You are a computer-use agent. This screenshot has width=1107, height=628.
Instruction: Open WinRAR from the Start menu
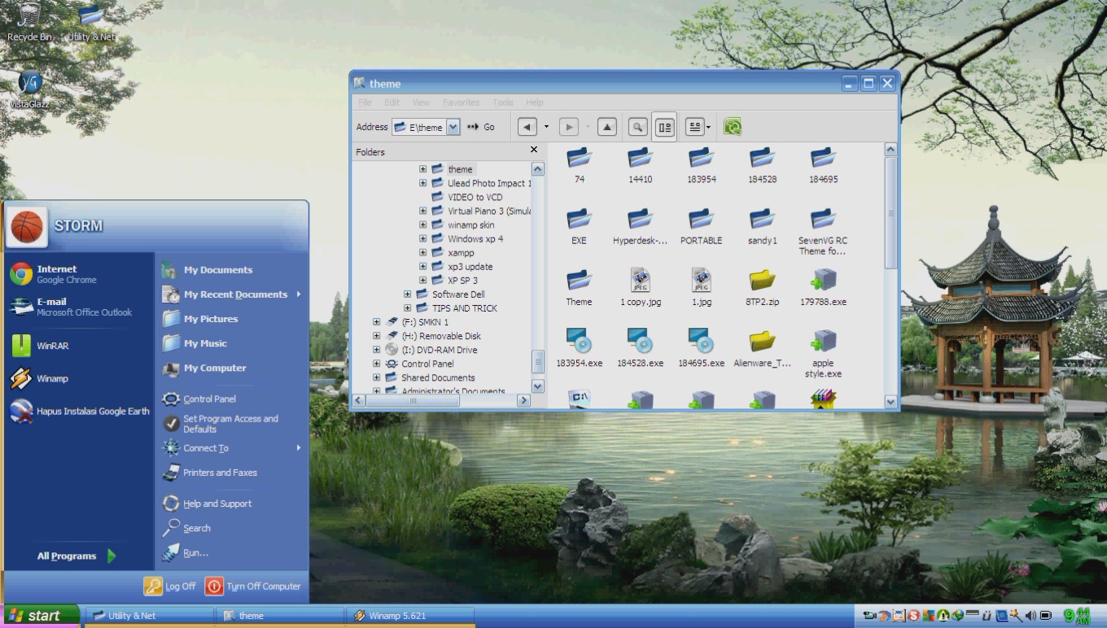coord(52,346)
